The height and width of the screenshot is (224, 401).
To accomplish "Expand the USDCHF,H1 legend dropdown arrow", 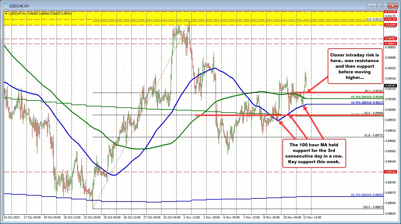I will (6, 14).
